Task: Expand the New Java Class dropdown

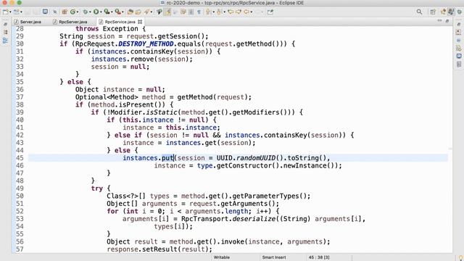Action: (78, 12)
